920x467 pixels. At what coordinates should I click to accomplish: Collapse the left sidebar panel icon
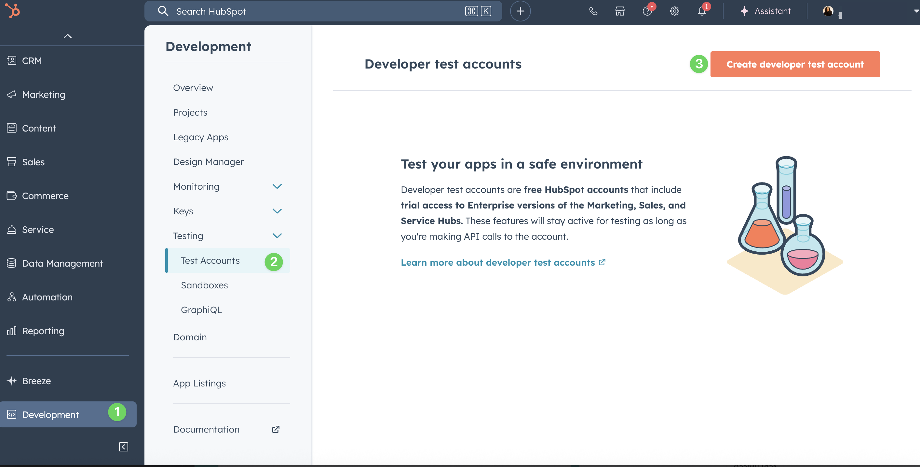coord(124,447)
